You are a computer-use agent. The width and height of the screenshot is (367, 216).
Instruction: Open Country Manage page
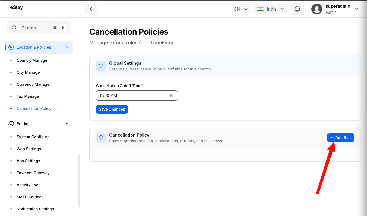click(32, 60)
